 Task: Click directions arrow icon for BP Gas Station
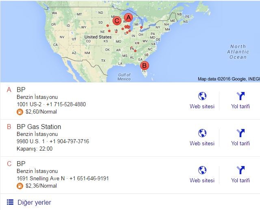pyautogui.click(x=240, y=133)
